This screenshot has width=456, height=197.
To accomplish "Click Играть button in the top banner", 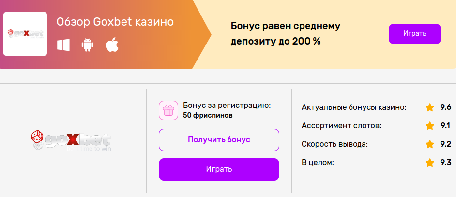I will coord(415,34).
